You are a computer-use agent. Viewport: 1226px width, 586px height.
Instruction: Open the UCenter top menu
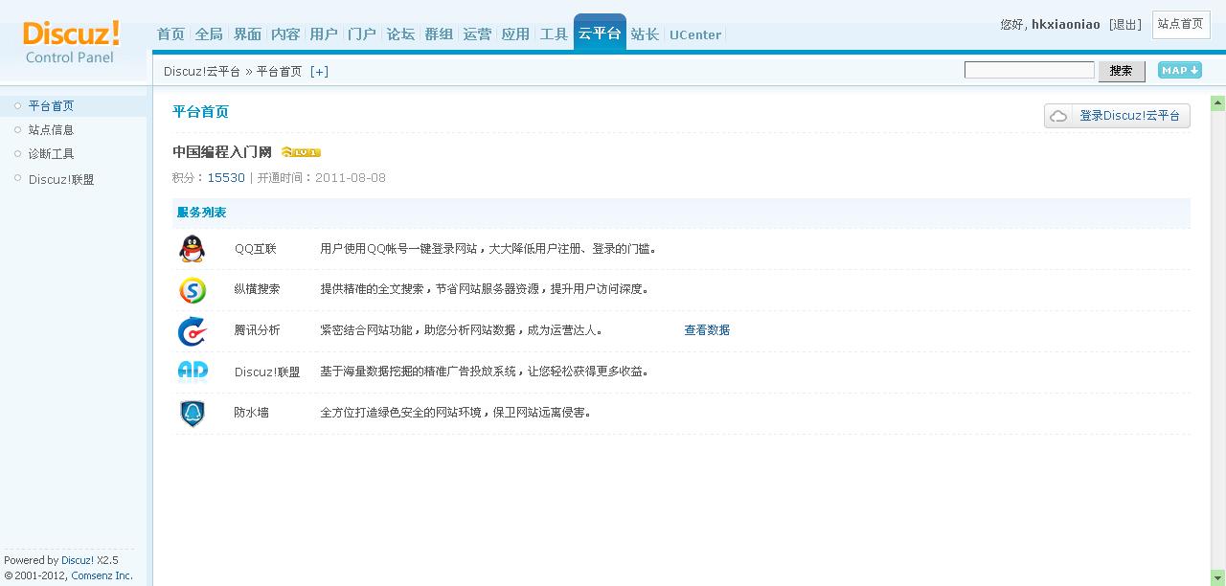pos(695,34)
